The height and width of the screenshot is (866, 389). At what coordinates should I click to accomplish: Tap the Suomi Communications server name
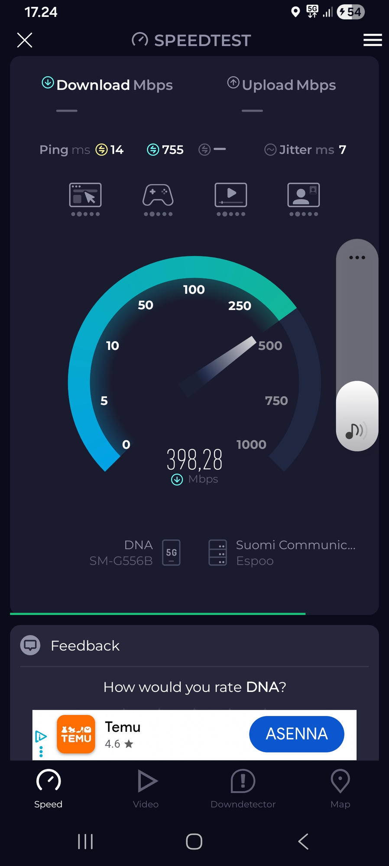[x=296, y=545]
